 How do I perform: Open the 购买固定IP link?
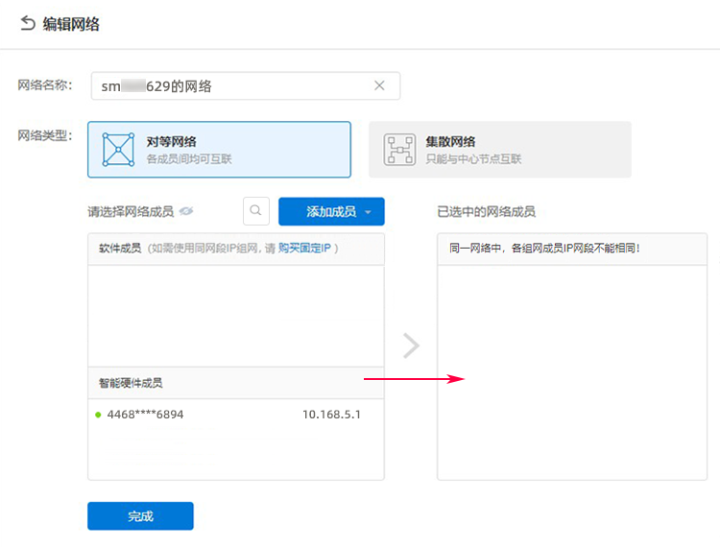click(x=304, y=249)
